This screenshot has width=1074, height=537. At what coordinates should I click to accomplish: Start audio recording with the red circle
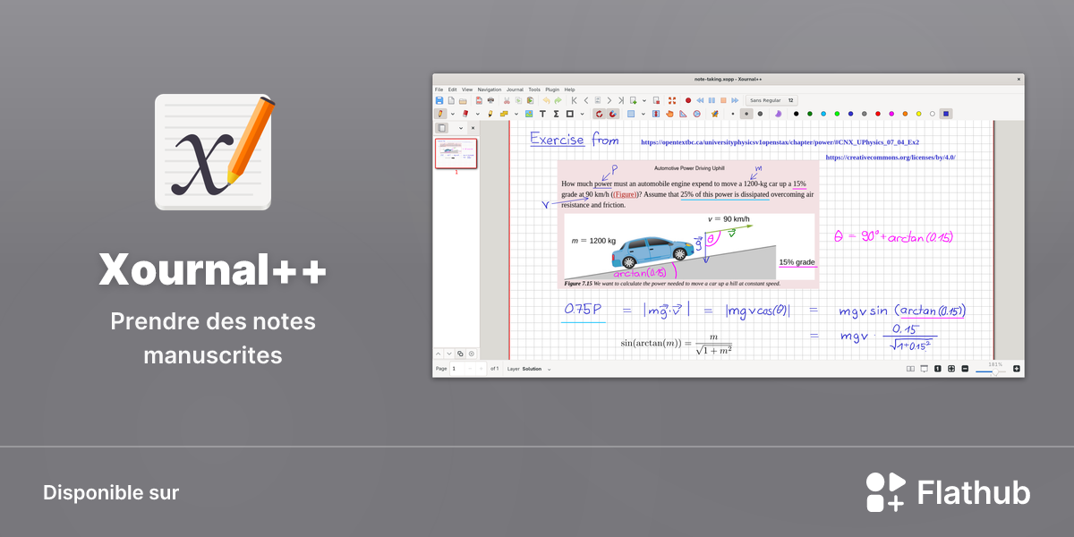coord(688,100)
